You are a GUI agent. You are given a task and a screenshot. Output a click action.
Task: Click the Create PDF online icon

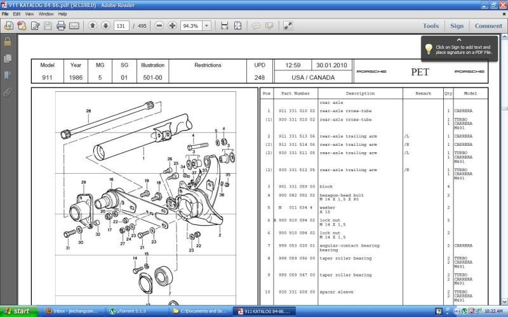coord(22,25)
